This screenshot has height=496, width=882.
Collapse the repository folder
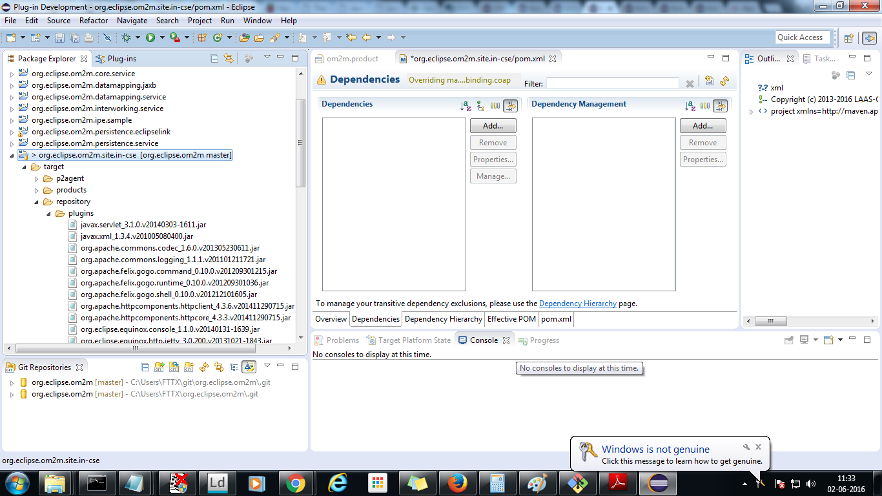pyautogui.click(x=37, y=202)
